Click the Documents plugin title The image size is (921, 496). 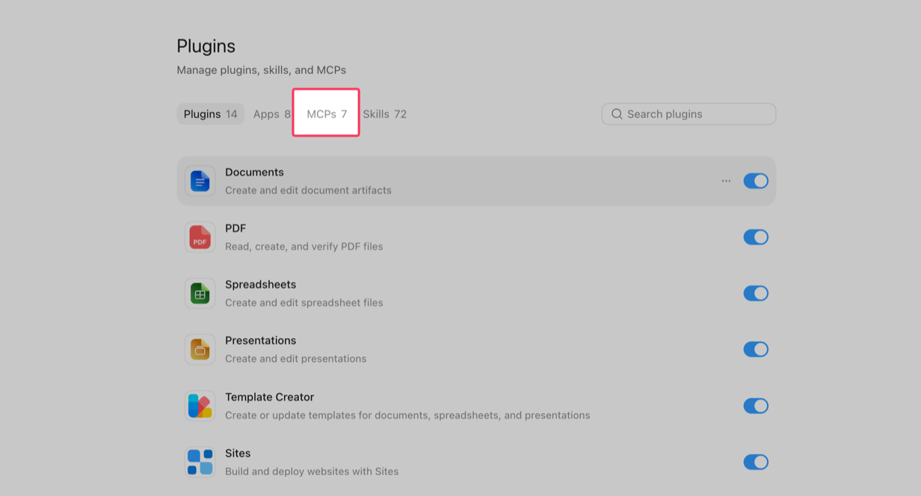click(254, 172)
